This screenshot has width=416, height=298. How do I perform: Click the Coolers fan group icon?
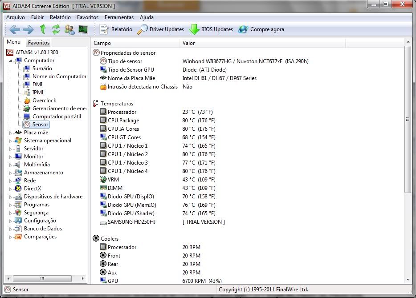coord(96,238)
